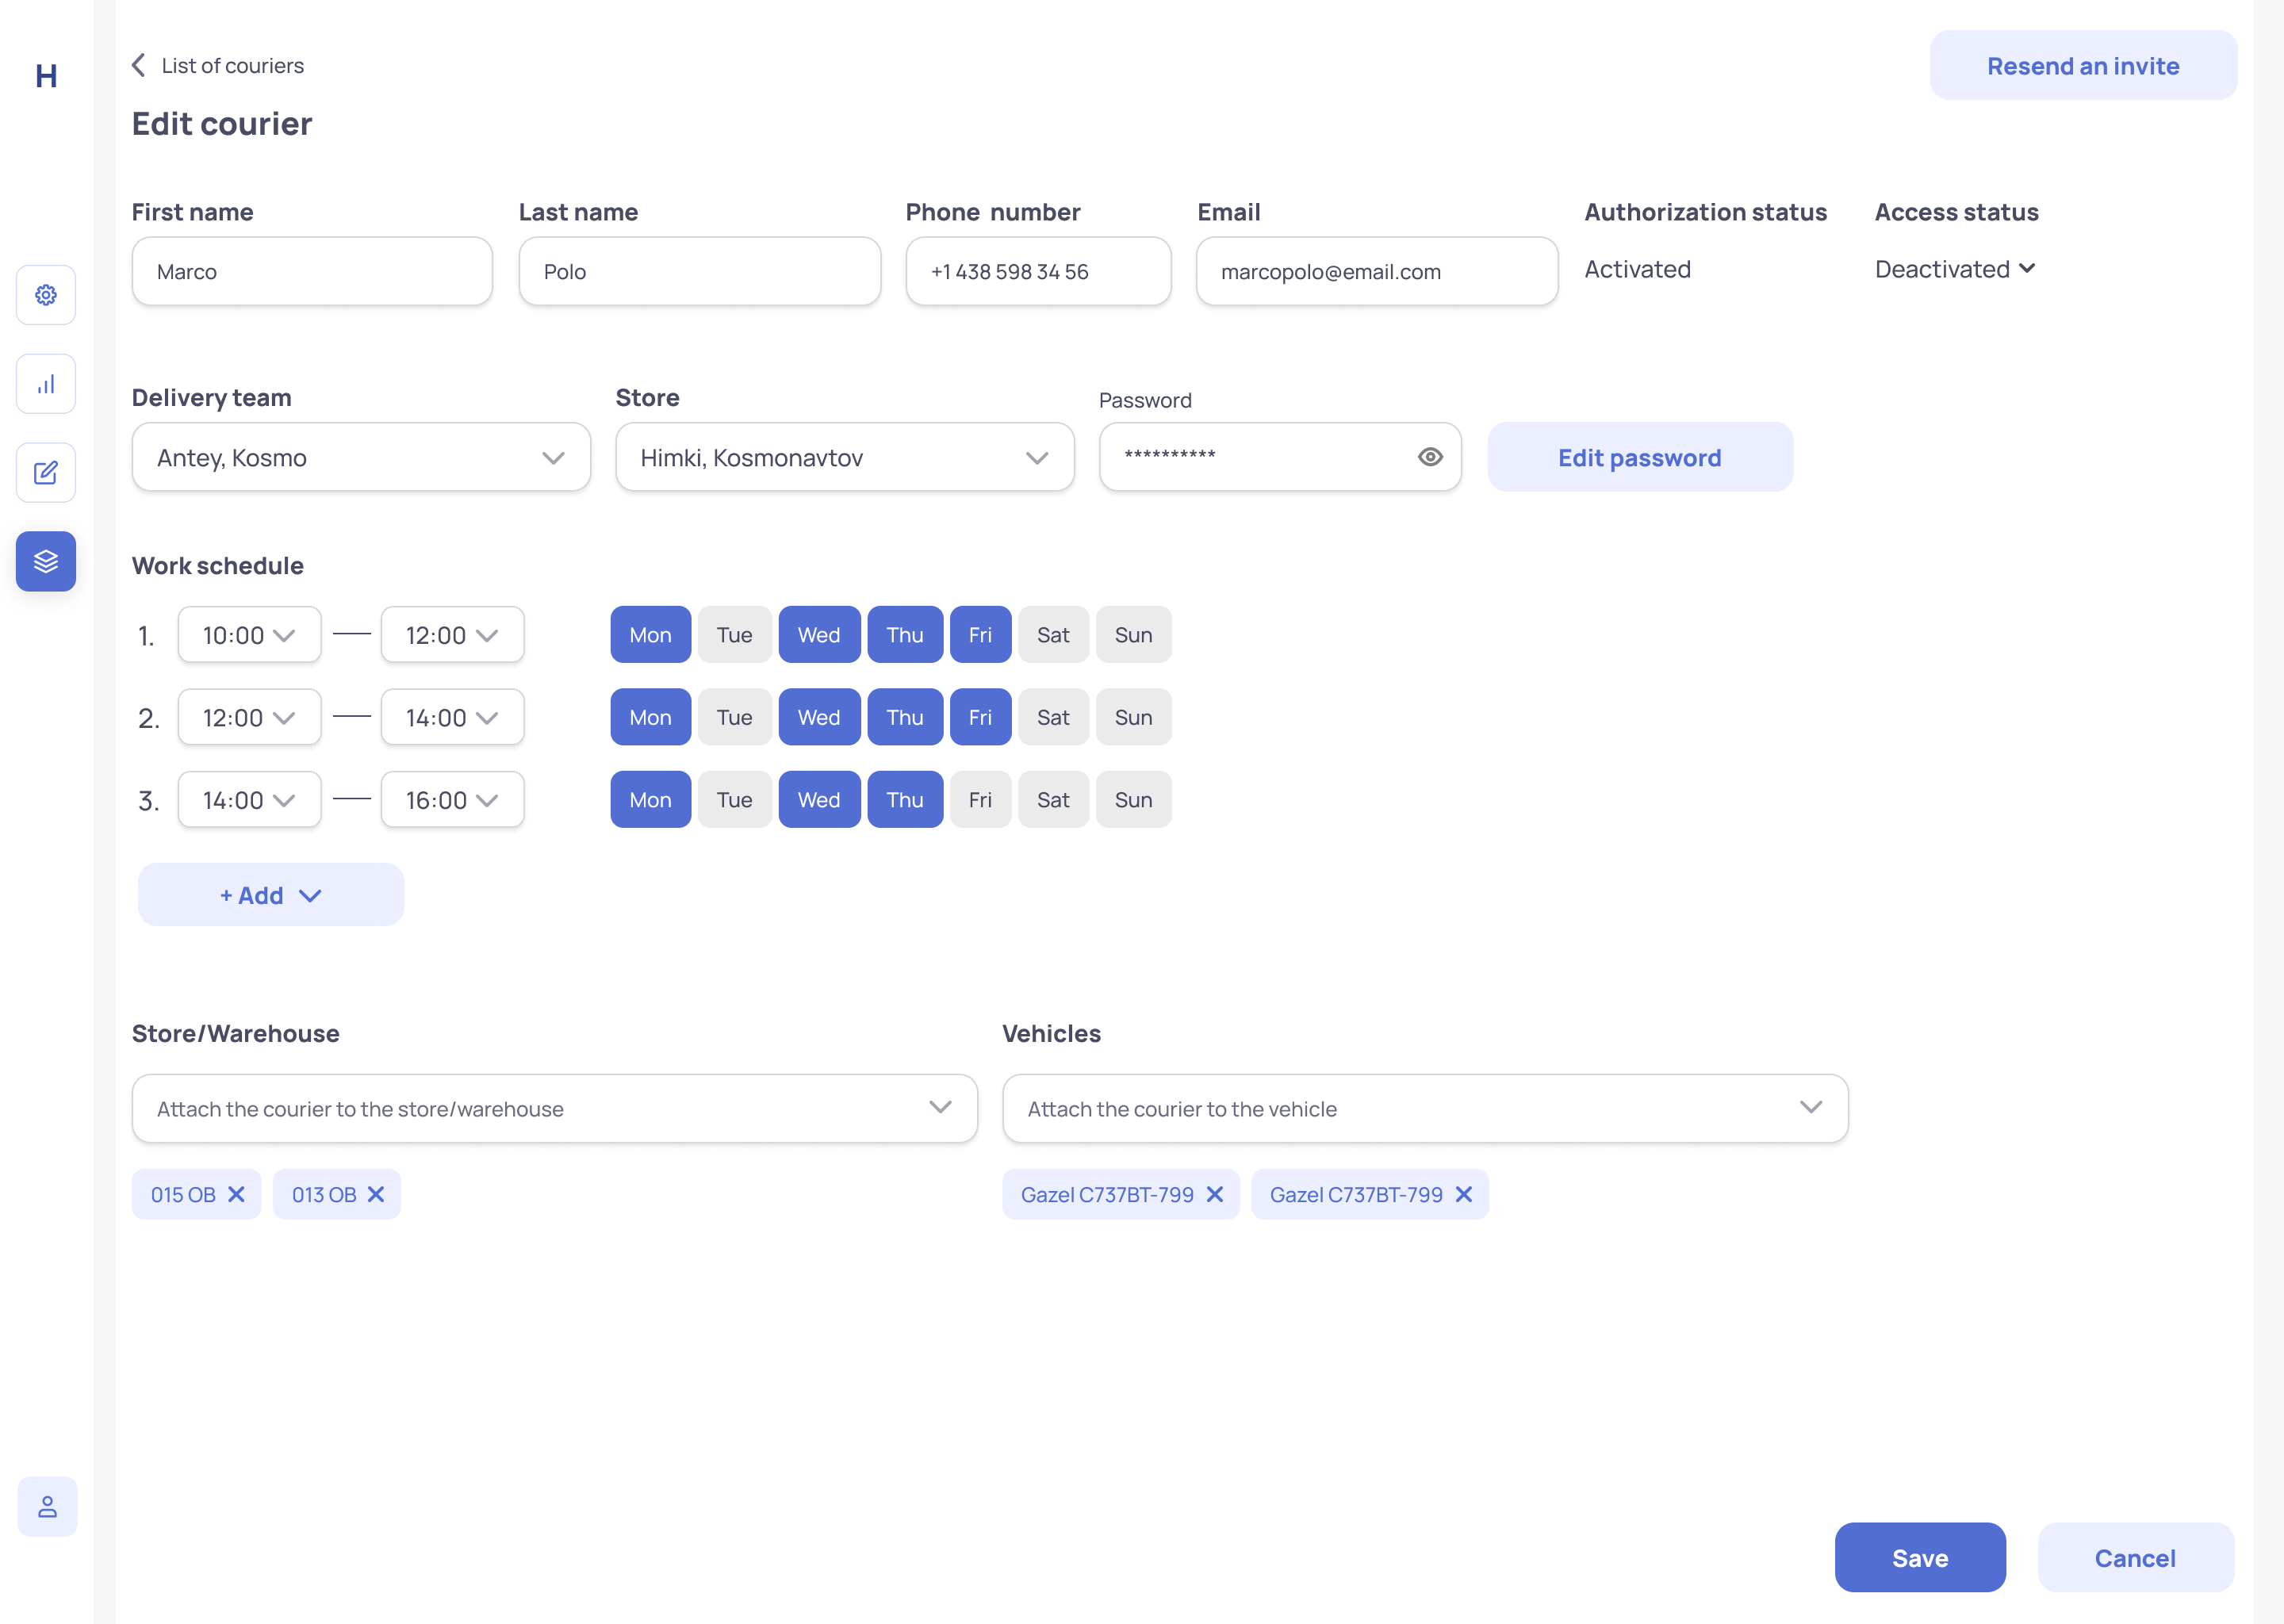Expand the Attach courier to vehicle dropdown
The image size is (2284, 1624).
tap(1425, 1108)
